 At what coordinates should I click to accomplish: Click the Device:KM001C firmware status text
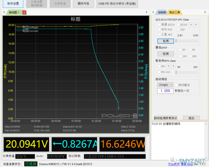point(65,164)
